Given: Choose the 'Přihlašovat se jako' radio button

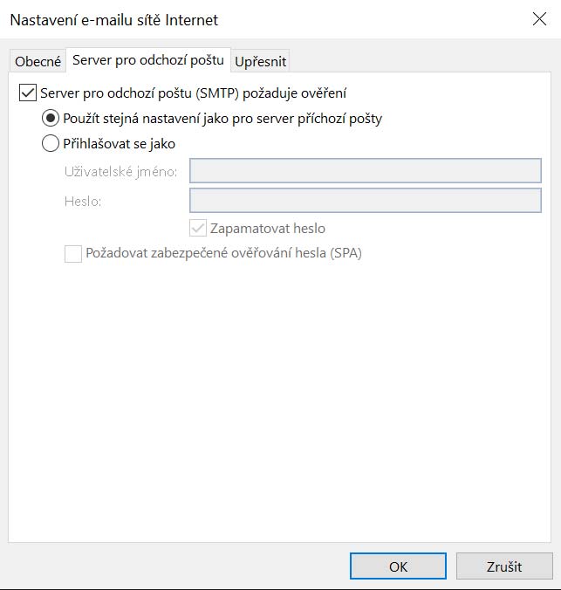Looking at the screenshot, I should pos(51,144).
